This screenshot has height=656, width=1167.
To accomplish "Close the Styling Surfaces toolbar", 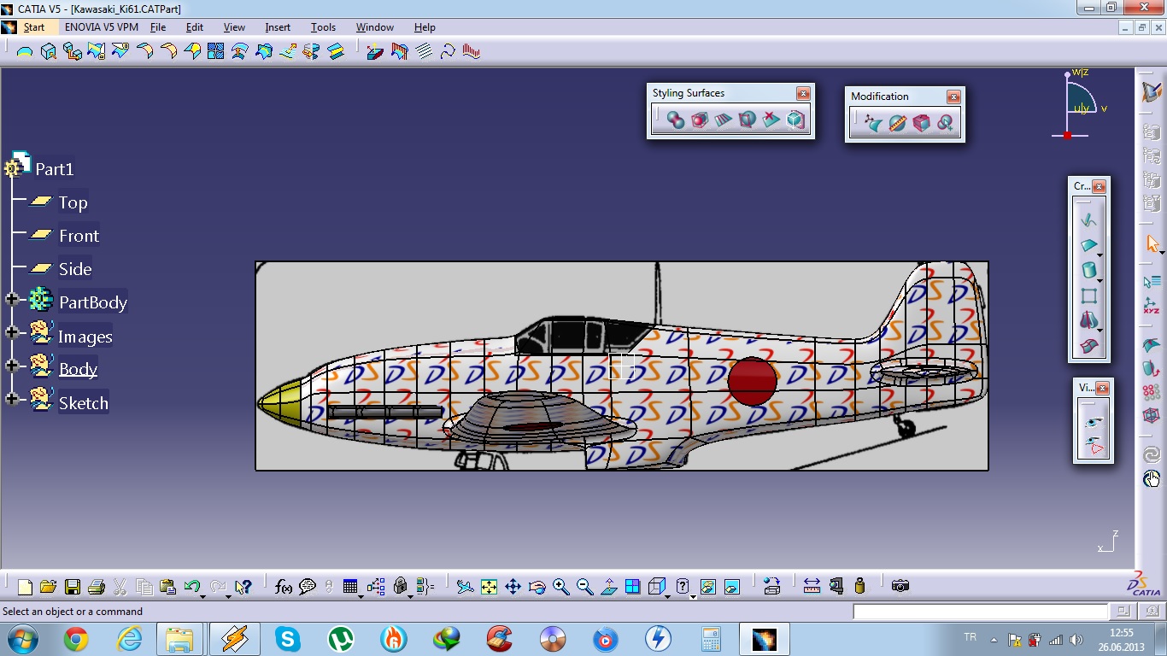I will (803, 93).
